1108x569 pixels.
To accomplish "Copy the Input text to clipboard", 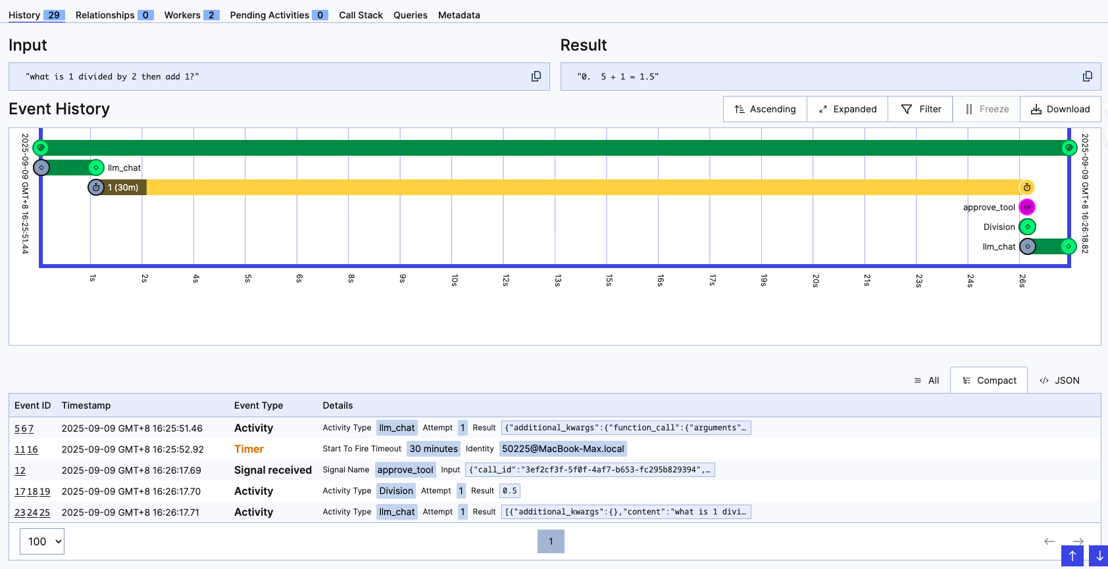I will pyautogui.click(x=536, y=76).
